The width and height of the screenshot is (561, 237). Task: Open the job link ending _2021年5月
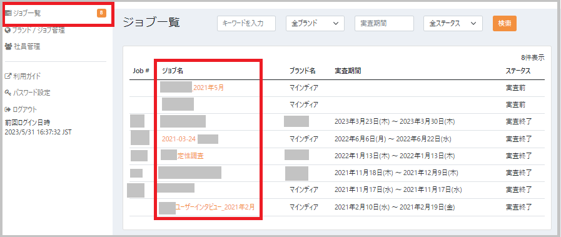[208, 88]
